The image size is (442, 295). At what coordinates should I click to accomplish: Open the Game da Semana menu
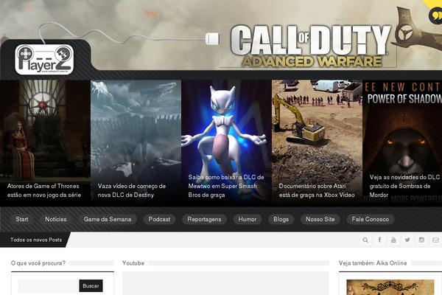[108, 219]
